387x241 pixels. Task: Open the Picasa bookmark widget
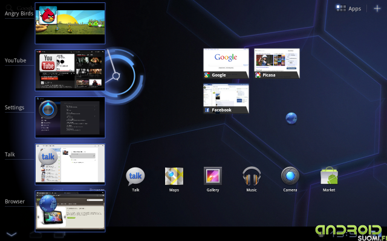[x=277, y=63]
